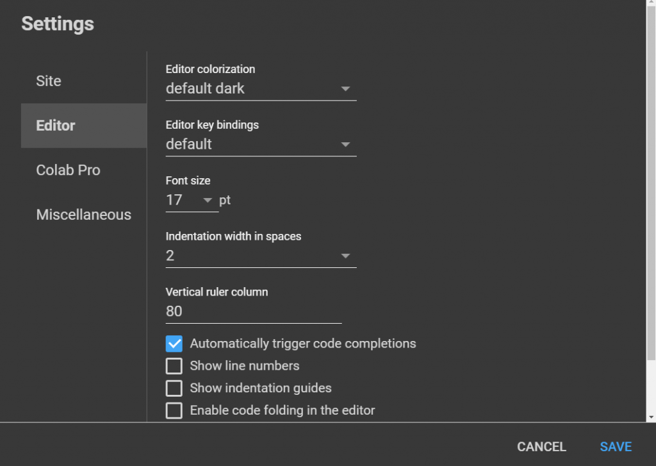Image resolution: width=656 pixels, height=466 pixels.
Task: Open the default dark colorization dropdown
Action: click(x=261, y=88)
